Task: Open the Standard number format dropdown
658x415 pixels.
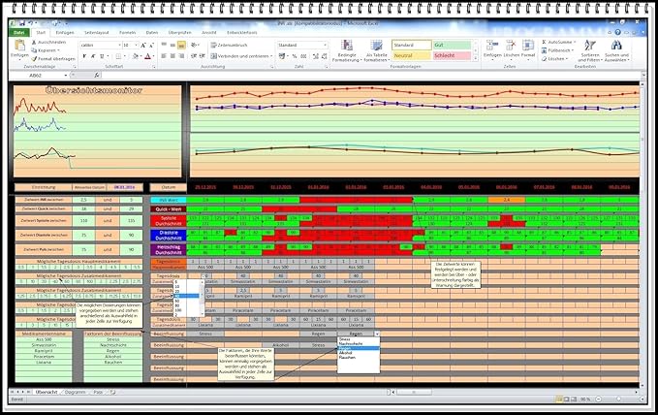Action: 325,45
